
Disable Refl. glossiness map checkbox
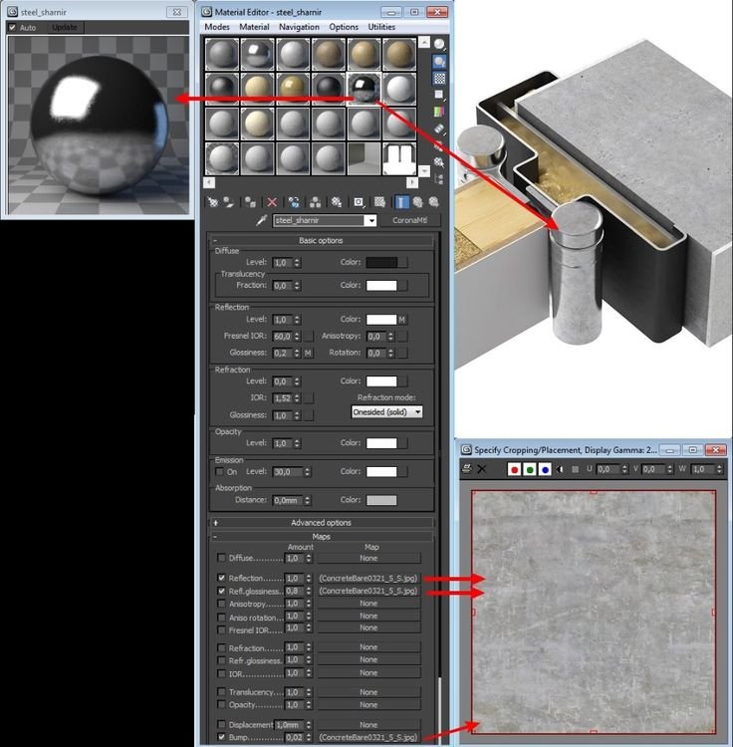tap(221, 591)
